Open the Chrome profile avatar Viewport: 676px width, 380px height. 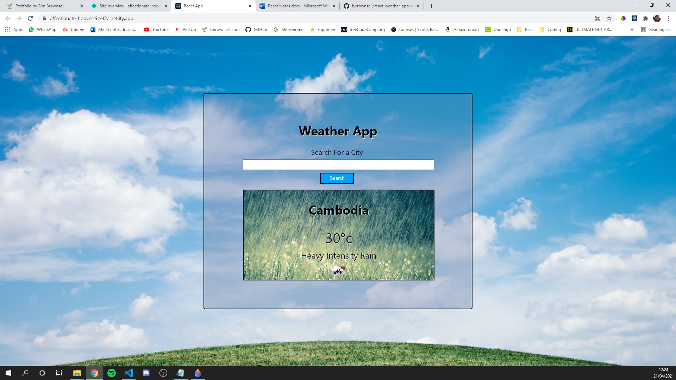pyautogui.click(x=657, y=18)
